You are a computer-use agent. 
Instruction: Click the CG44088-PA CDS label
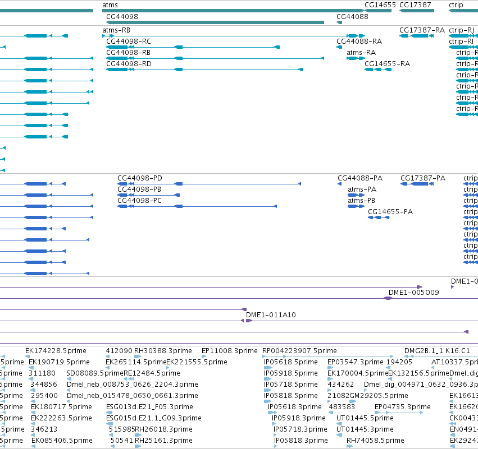[x=359, y=178]
